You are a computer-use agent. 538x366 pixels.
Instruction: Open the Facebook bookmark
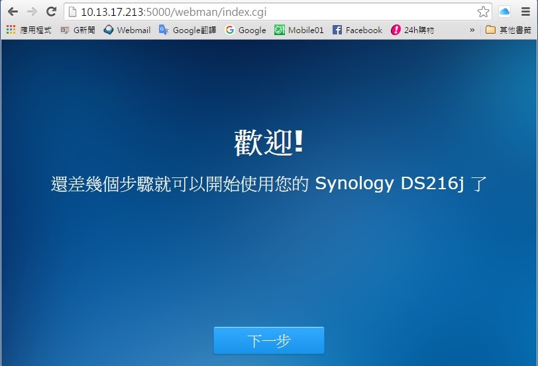click(x=357, y=30)
